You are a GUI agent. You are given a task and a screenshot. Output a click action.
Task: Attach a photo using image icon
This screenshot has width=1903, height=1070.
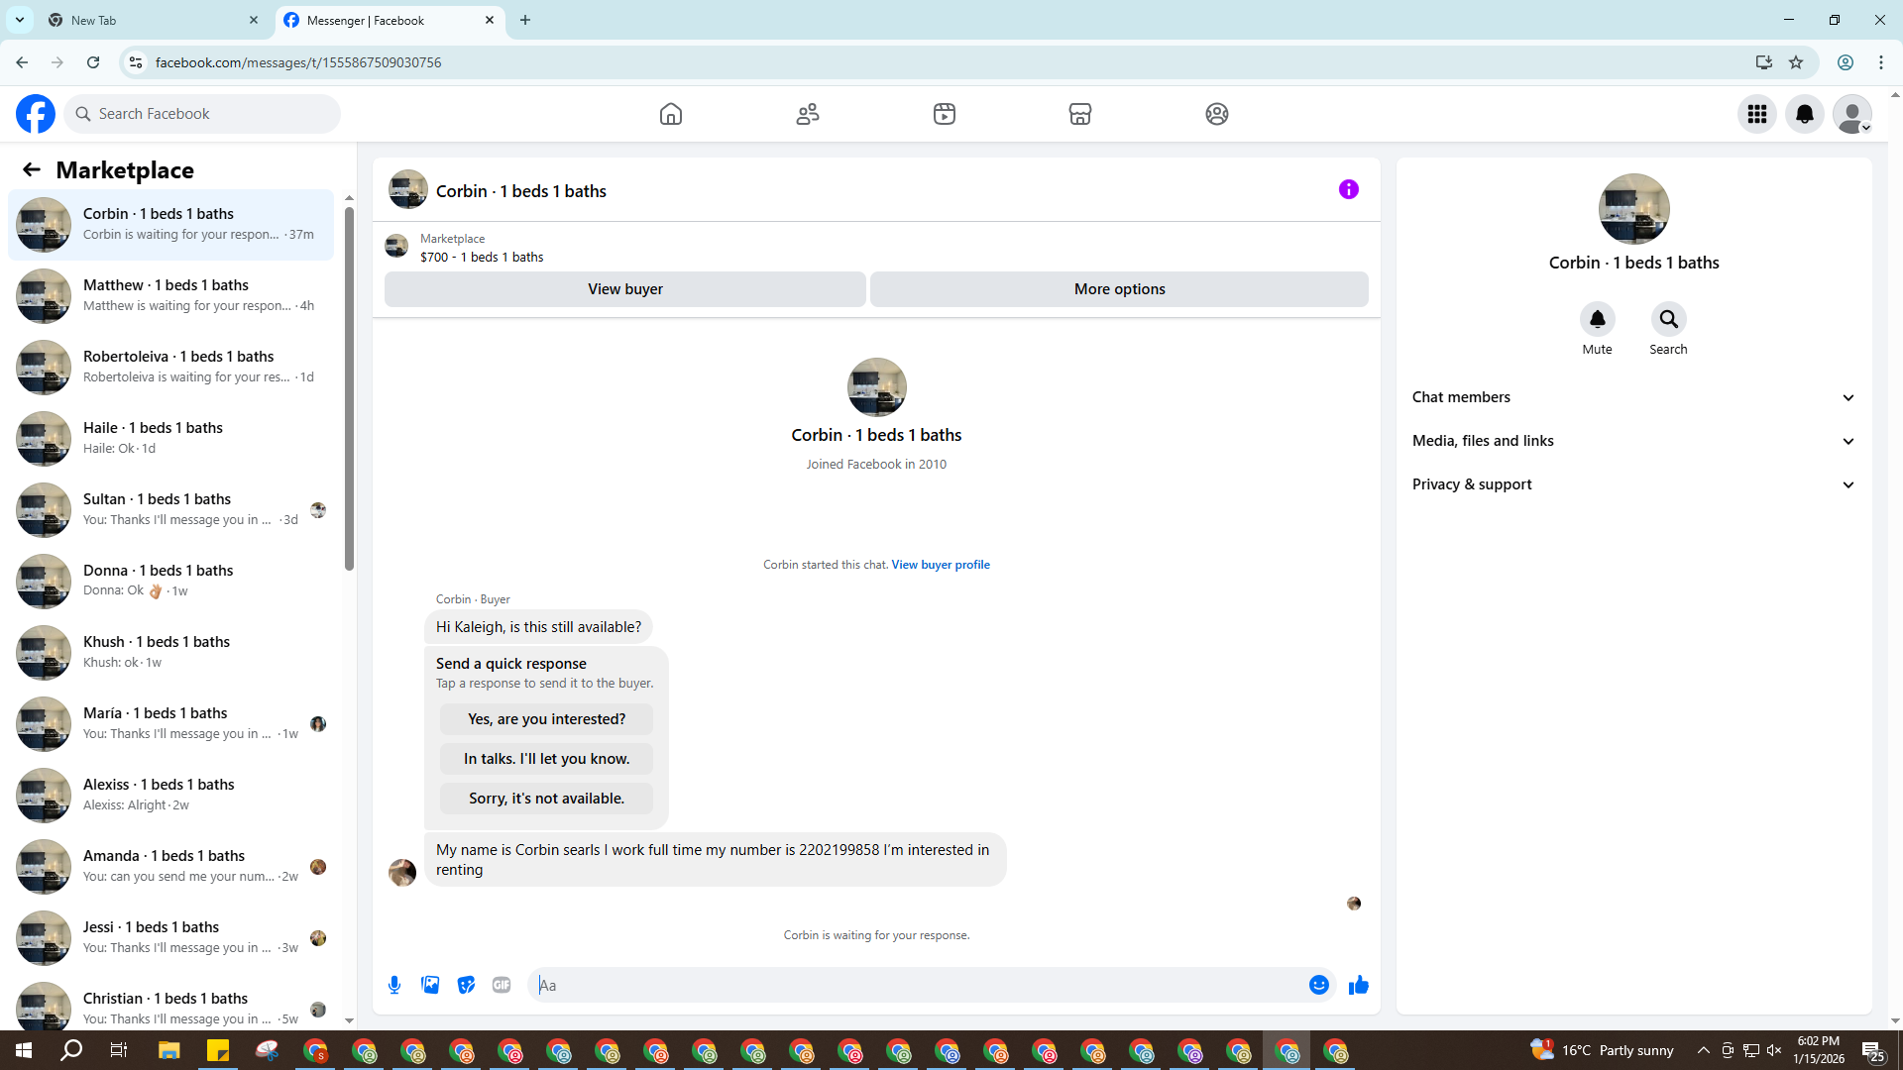pyautogui.click(x=430, y=985)
